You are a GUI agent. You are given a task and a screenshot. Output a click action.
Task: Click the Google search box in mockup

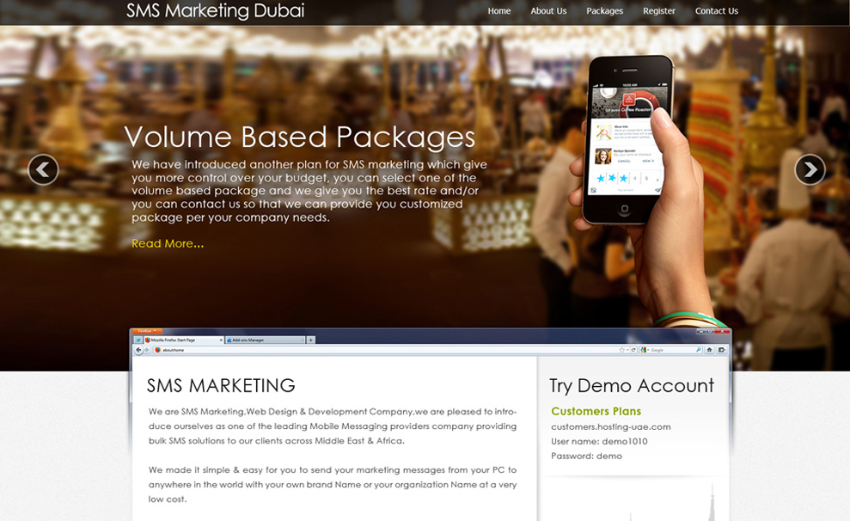pos(669,350)
